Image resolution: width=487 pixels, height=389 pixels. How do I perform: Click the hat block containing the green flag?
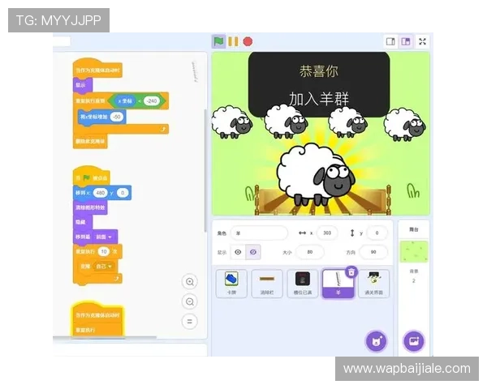(x=91, y=176)
